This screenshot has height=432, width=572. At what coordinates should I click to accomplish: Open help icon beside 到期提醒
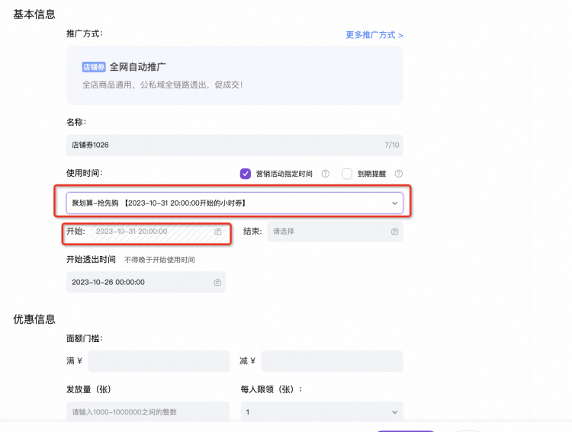(399, 174)
